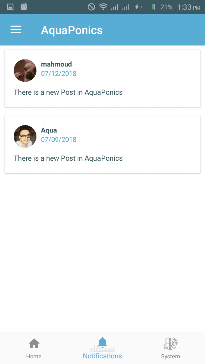
Task: Tap the Notifications bell icon
Action: click(x=102, y=343)
